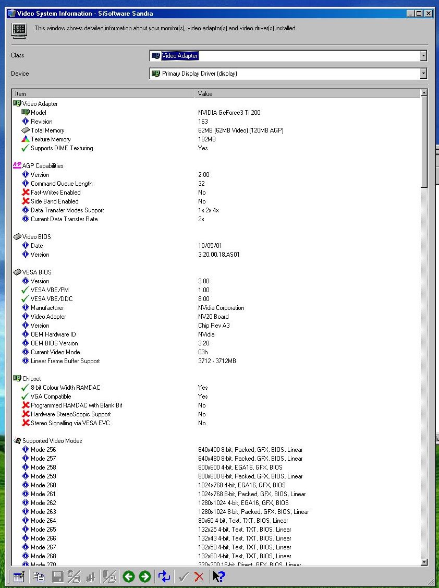Click the Video Adapter section header icon
The image size is (439, 588).
(x=17, y=103)
